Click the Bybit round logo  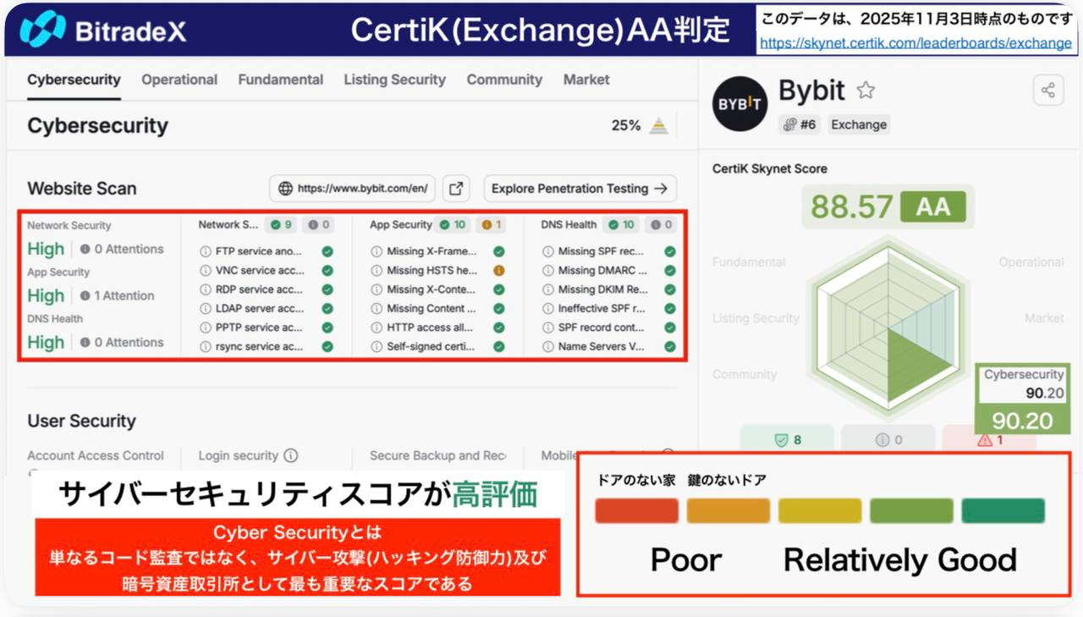click(739, 103)
